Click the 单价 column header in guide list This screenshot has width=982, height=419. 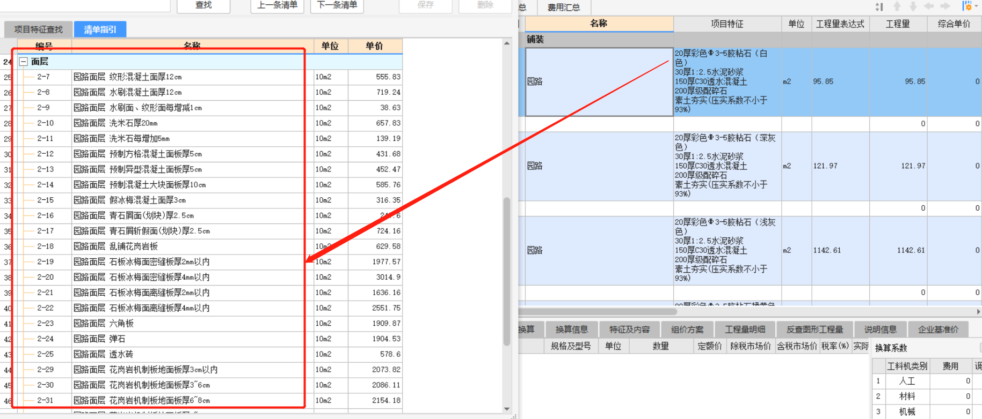tap(375, 46)
